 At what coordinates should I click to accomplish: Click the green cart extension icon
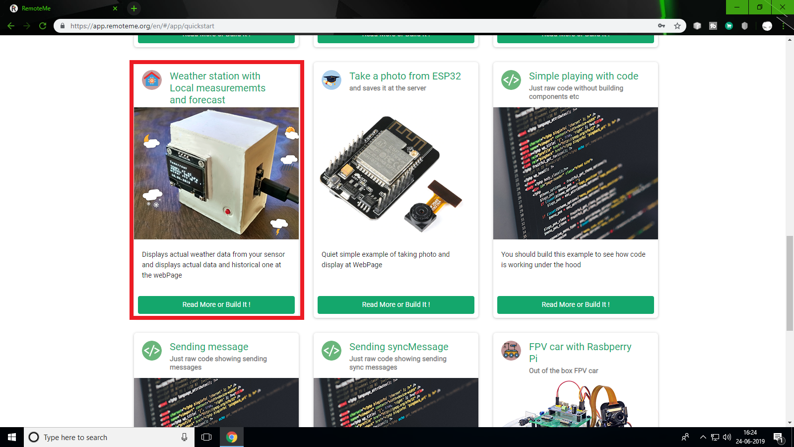(729, 26)
